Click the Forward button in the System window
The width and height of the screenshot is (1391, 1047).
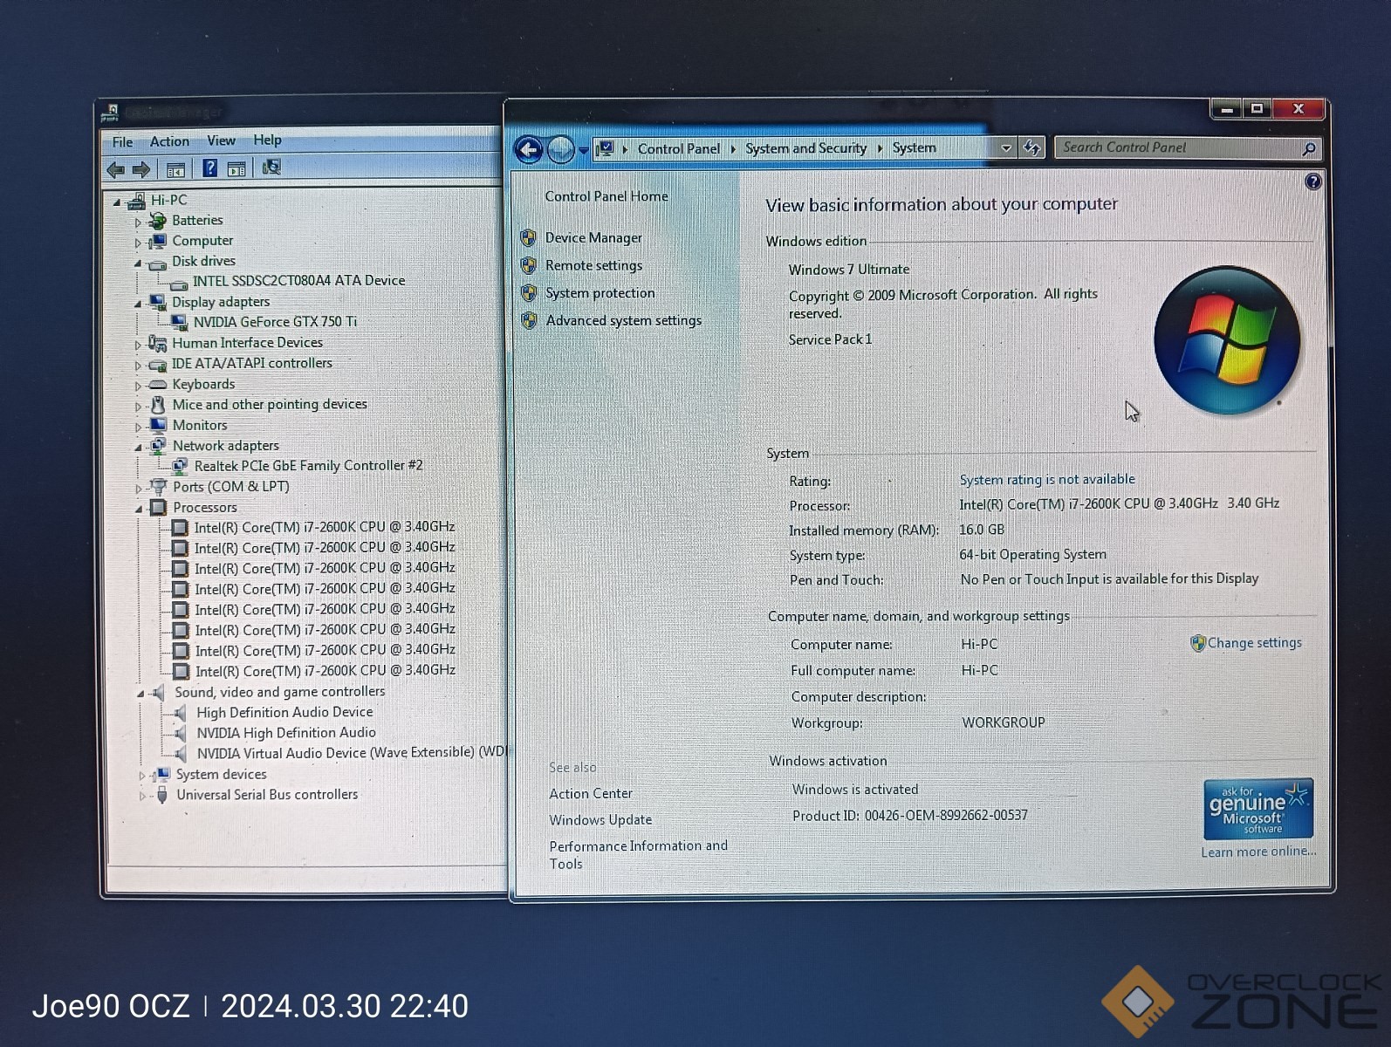click(x=560, y=150)
